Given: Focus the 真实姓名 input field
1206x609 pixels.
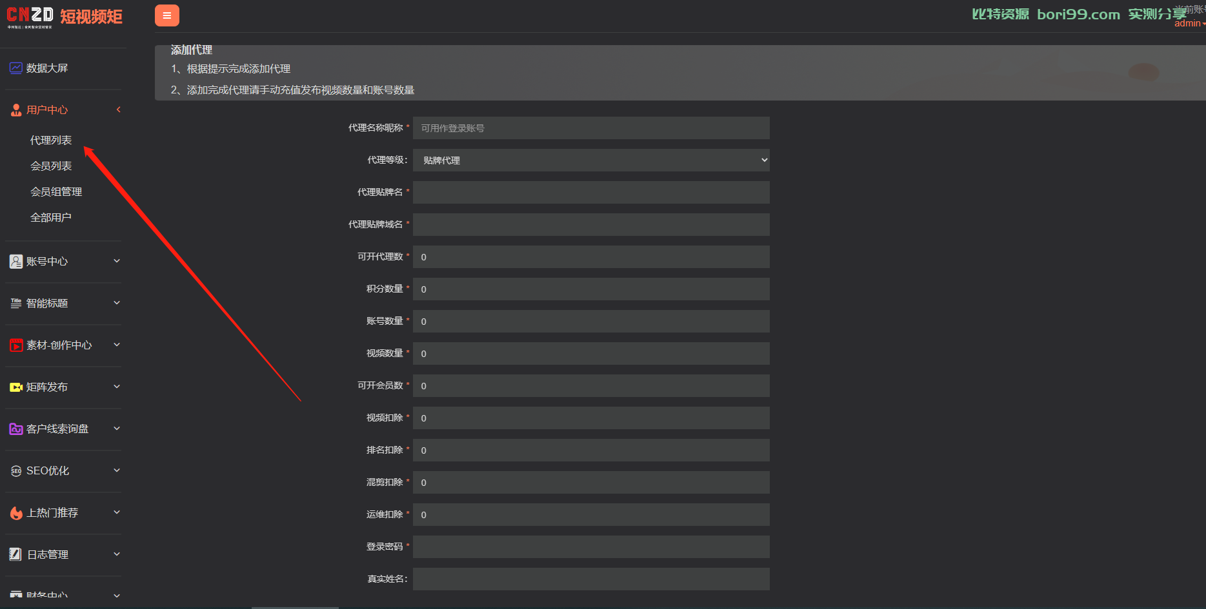Looking at the screenshot, I should (591, 579).
